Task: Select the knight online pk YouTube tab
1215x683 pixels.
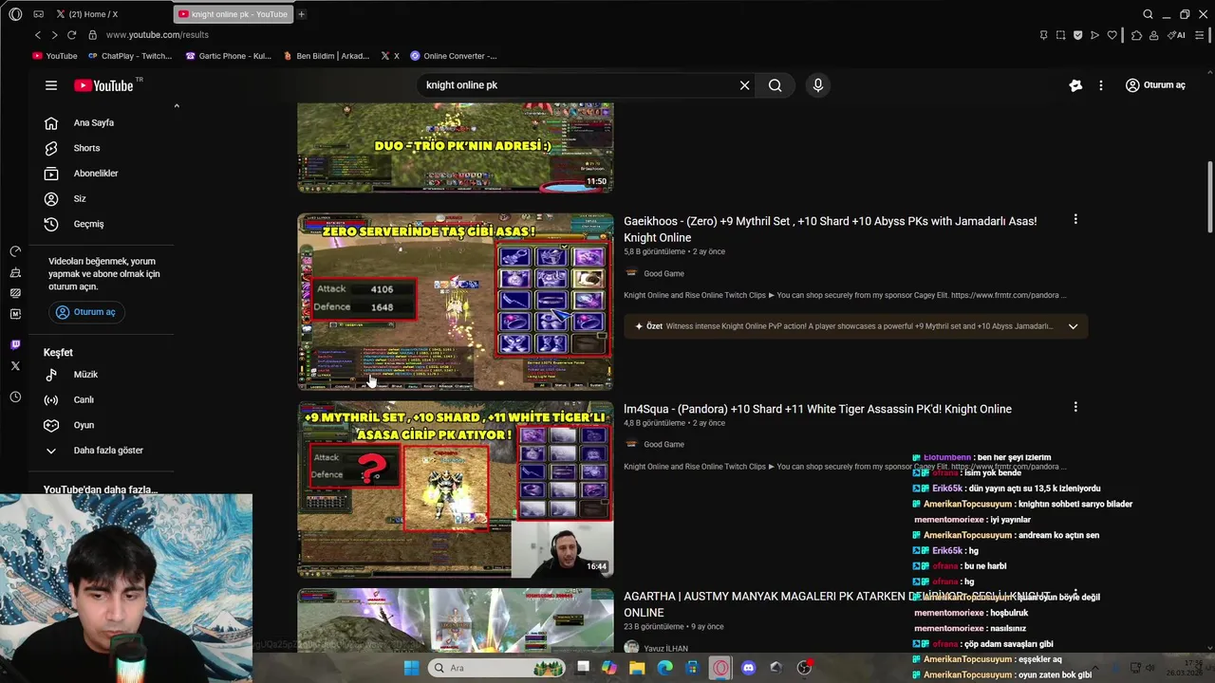Action: (x=234, y=14)
